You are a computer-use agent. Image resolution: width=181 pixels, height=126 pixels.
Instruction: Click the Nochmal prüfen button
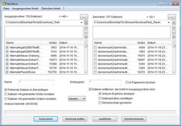tap(75, 119)
